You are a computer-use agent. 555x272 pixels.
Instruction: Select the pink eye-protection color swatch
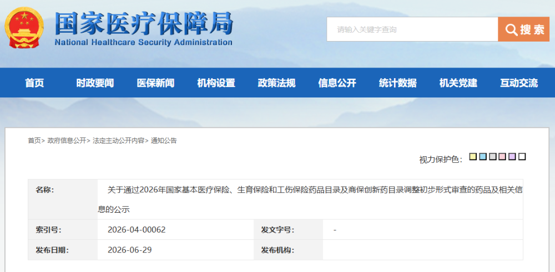[x=502, y=156]
